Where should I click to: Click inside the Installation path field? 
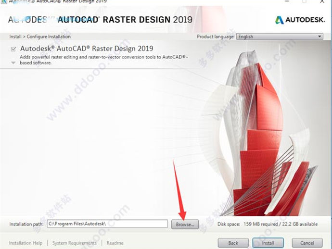(x=107, y=224)
